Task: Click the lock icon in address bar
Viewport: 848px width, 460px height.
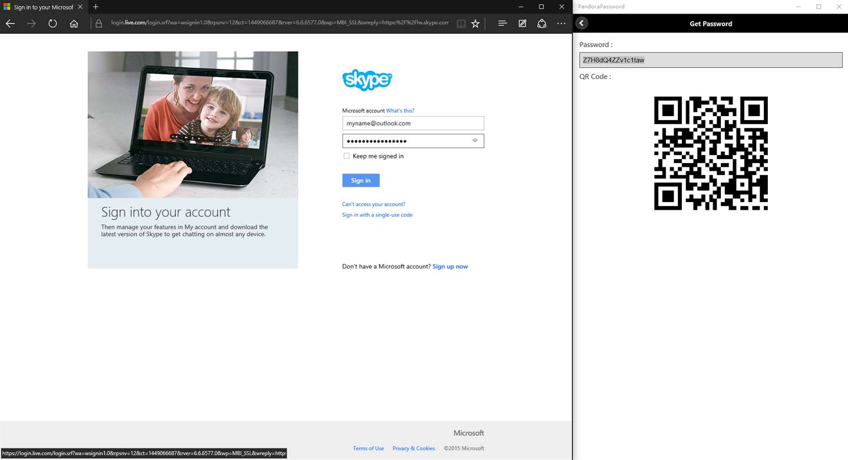Action: tap(99, 24)
